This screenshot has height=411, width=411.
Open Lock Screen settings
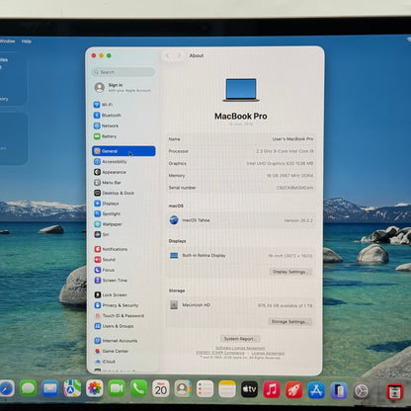click(x=123, y=295)
